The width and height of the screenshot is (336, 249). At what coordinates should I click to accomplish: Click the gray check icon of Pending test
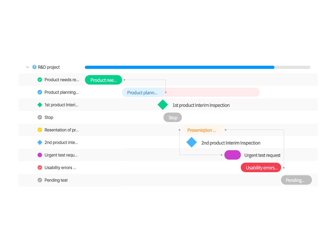click(x=40, y=180)
